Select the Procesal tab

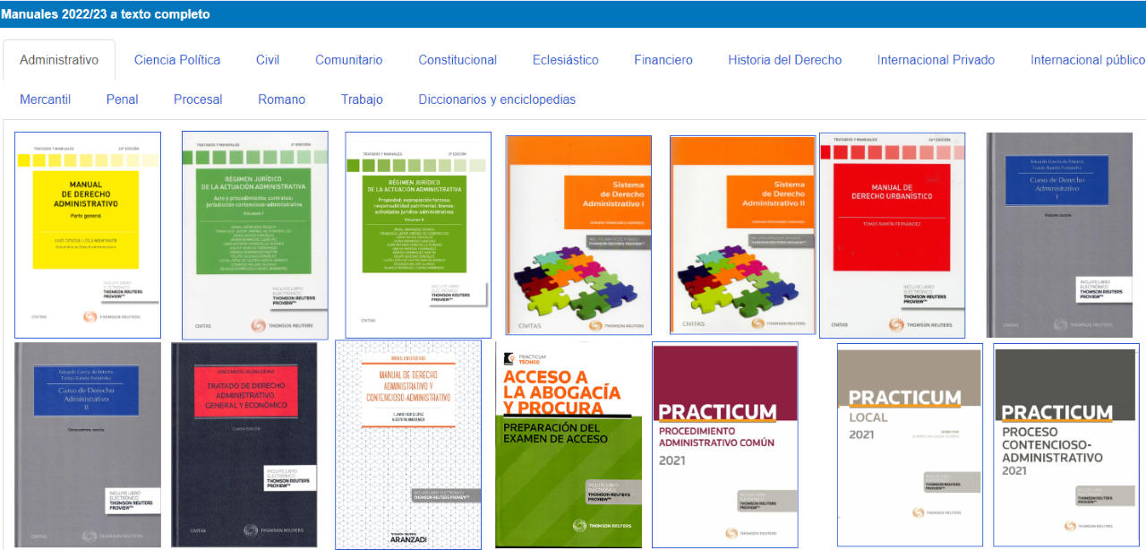click(198, 99)
